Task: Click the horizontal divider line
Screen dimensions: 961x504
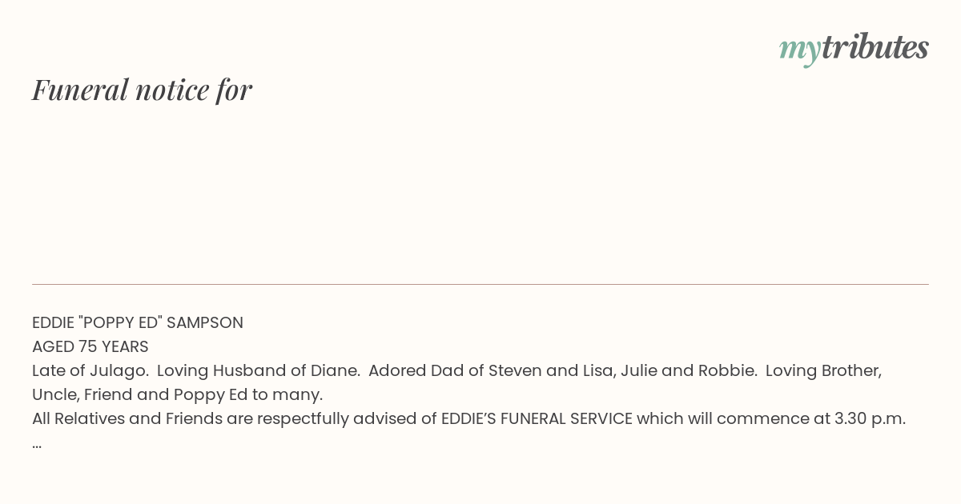Action: point(480,284)
